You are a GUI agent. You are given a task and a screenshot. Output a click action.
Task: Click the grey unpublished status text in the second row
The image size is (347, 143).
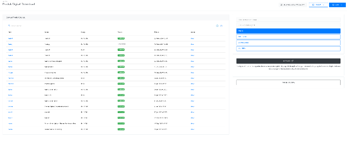click(x=122, y=44)
